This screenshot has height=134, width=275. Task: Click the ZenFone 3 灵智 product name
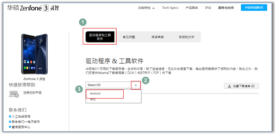coord(34,79)
